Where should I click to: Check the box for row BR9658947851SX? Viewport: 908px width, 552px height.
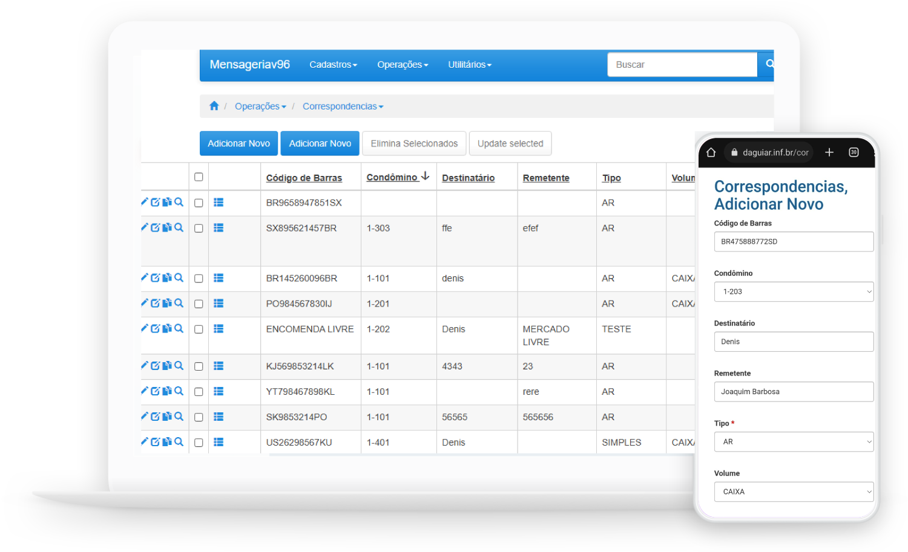199,203
